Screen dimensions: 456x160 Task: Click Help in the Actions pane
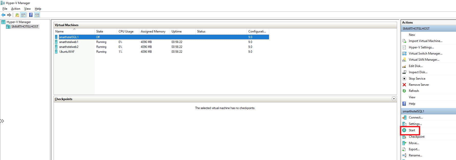[x=412, y=104]
